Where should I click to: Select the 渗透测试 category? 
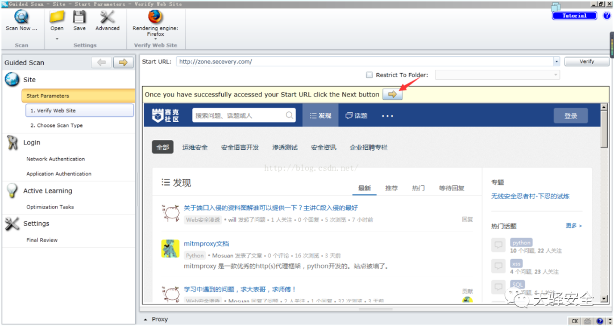coord(285,147)
